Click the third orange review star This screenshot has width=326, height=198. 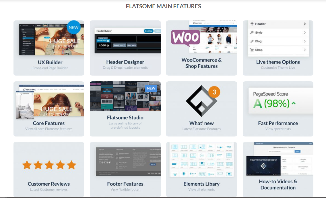49,165
